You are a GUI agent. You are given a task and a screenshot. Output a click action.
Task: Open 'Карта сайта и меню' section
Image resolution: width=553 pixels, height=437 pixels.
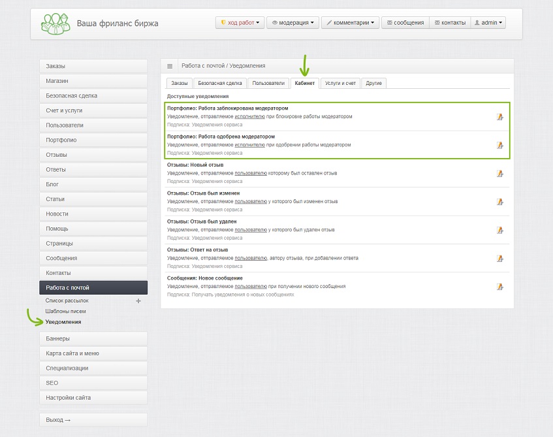(x=93, y=353)
